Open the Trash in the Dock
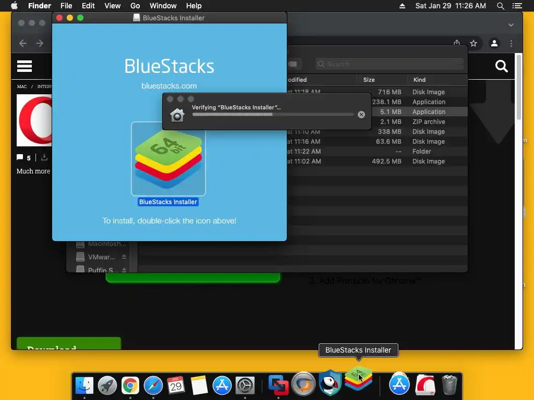The image size is (534, 400). point(449,386)
